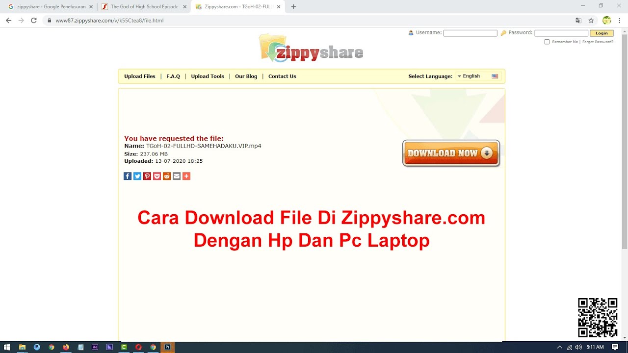628x353 pixels.
Task: Click the browser forward arrow
Action: coord(21,21)
